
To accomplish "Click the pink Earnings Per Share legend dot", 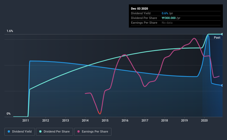I will 79,131.
